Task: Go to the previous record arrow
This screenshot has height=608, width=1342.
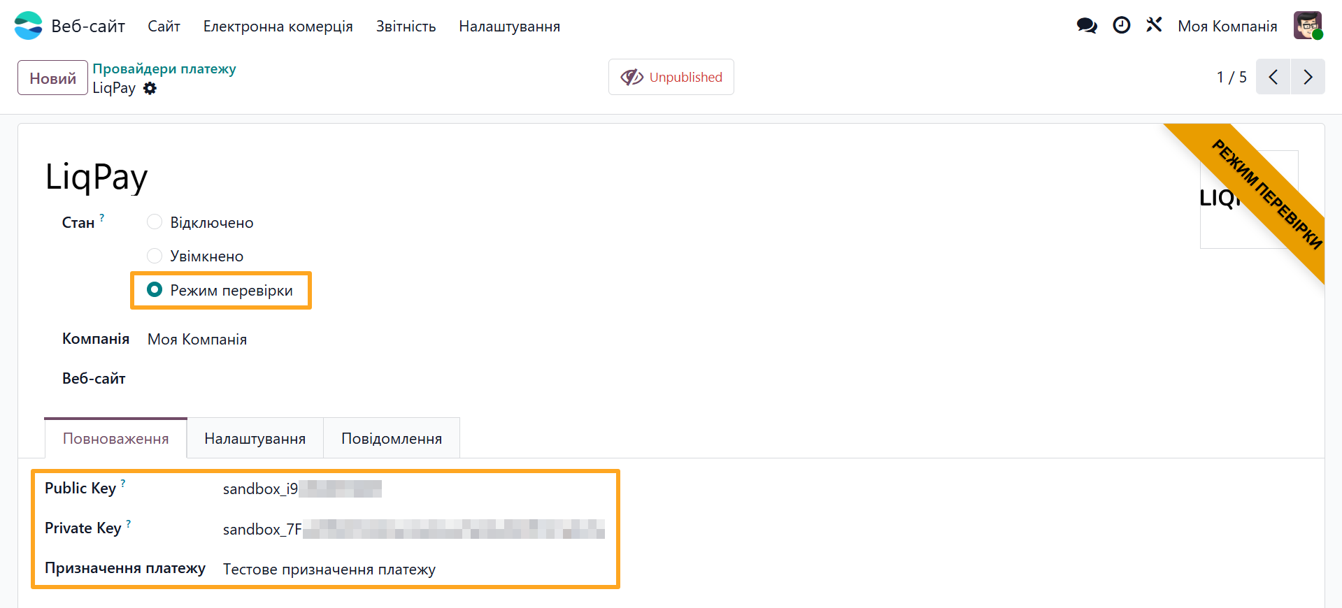Action: coord(1273,77)
